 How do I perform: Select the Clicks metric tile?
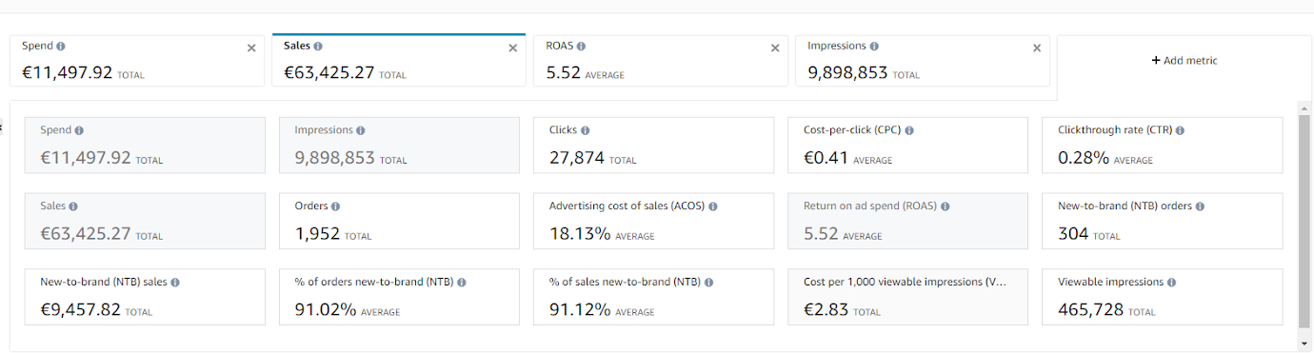pyautogui.click(x=654, y=145)
